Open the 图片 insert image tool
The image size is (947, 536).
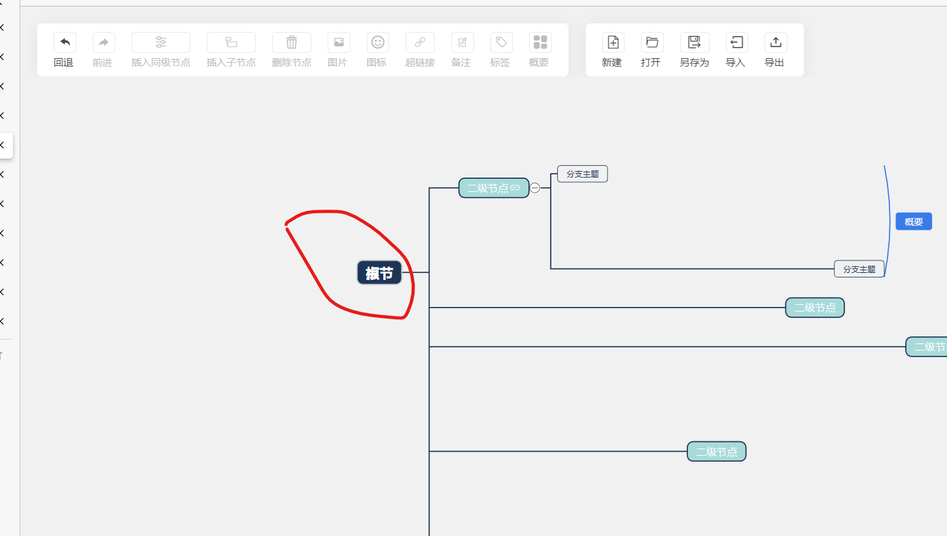338,42
